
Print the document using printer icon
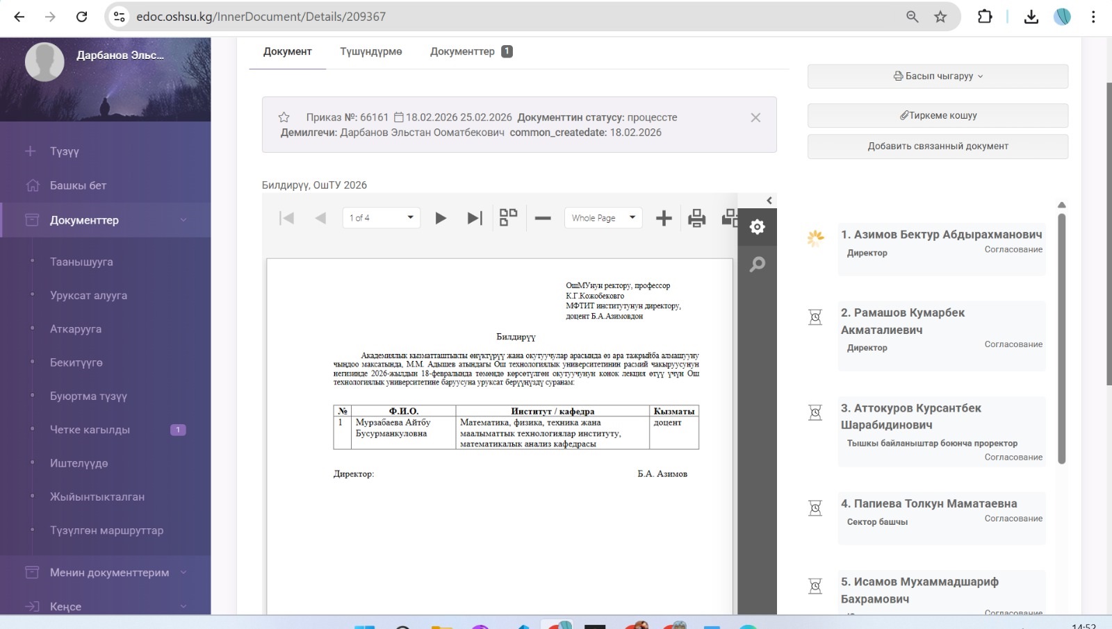[x=696, y=218]
